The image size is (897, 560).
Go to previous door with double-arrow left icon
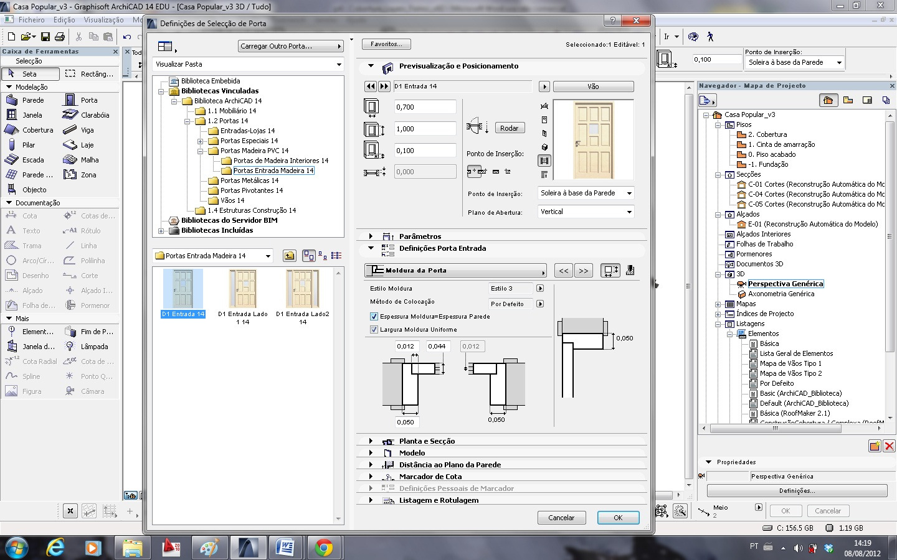(x=371, y=86)
